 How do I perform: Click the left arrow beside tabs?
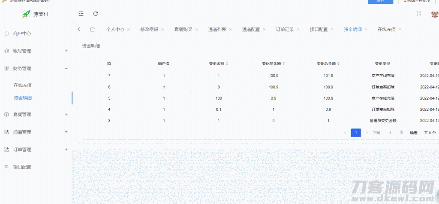coord(79,29)
